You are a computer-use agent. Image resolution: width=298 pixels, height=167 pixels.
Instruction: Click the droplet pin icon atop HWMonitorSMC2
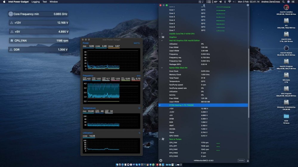(x=204, y=5)
